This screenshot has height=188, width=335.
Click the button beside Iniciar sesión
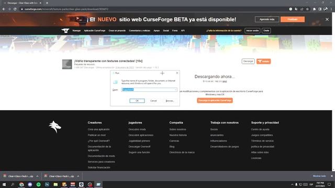pos(266,31)
